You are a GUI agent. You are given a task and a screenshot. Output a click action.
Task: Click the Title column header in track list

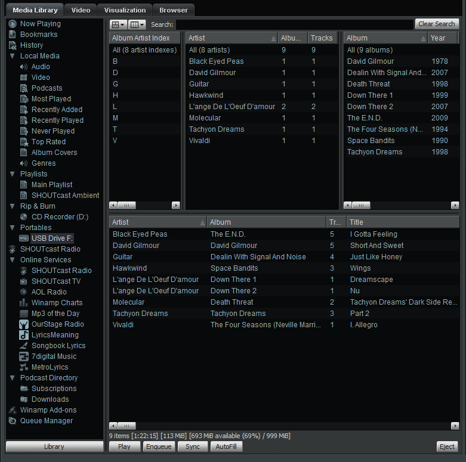(x=403, y=222)
